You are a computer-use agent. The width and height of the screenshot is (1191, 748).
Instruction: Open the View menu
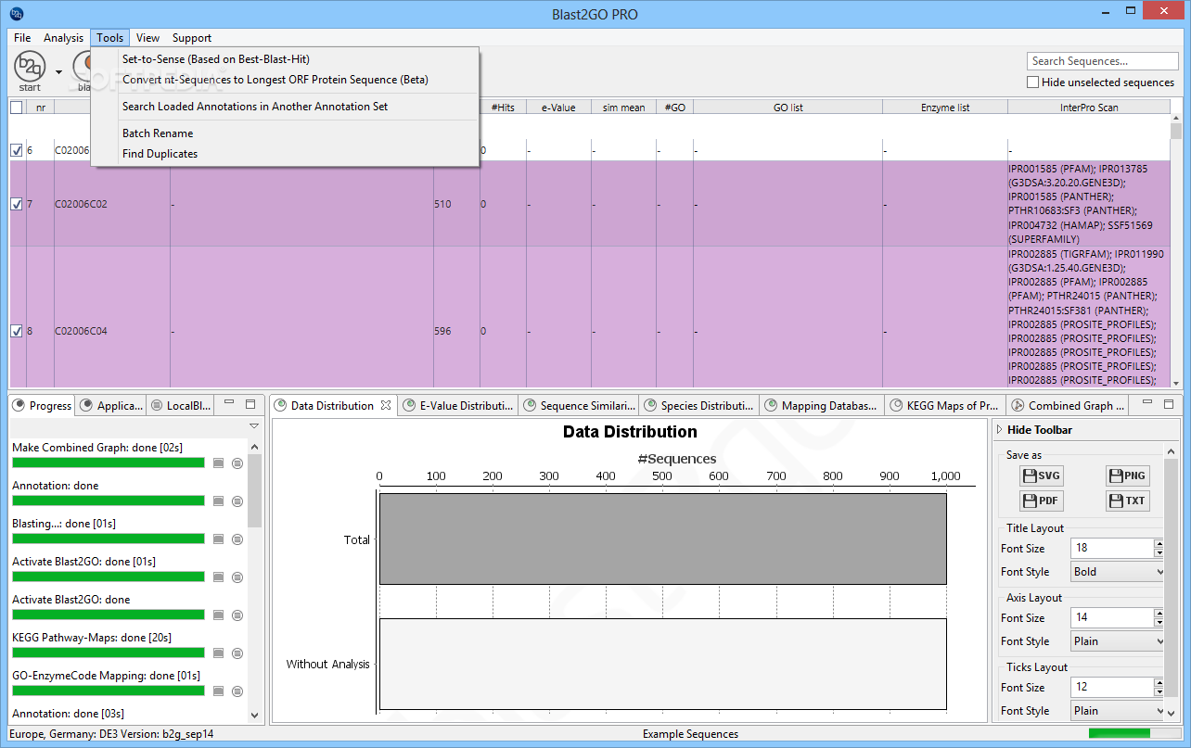(147, 38)
